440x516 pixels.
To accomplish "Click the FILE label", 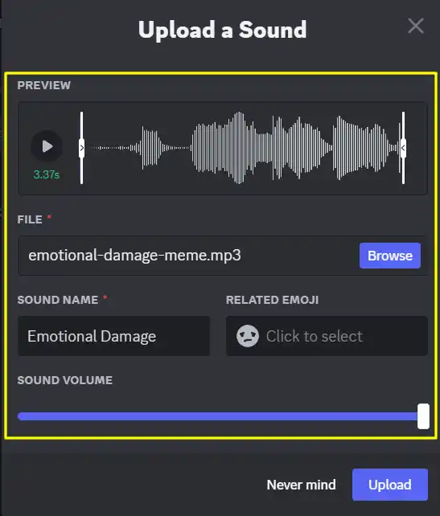I will click(x=30, y=219).
